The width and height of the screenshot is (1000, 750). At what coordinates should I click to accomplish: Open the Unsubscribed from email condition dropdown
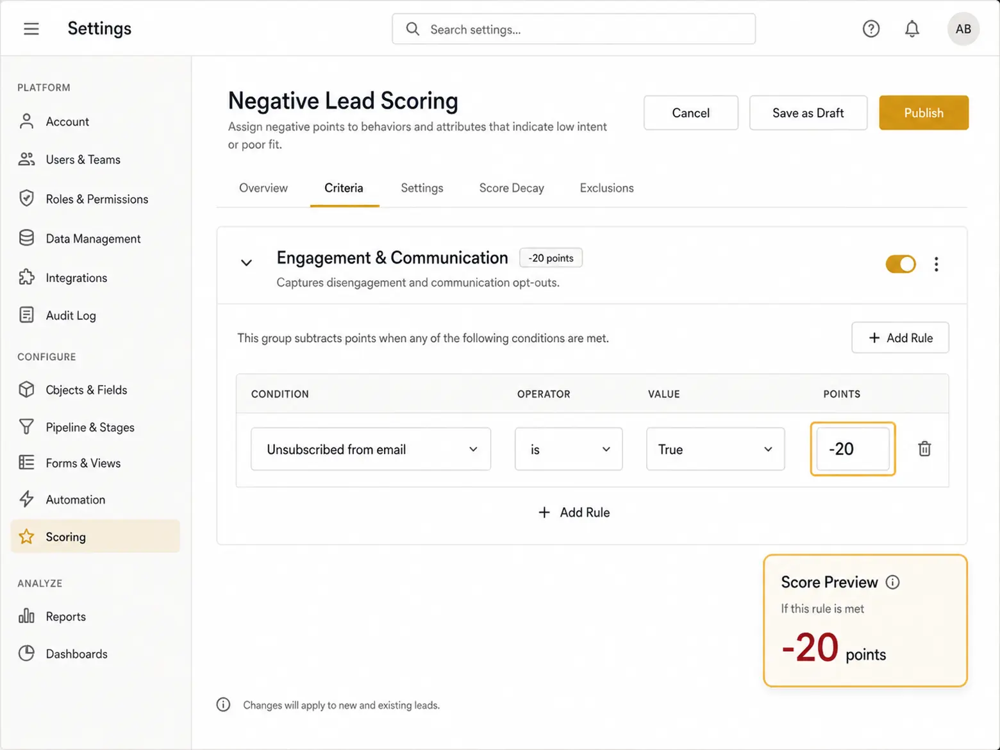[x=371, y=449]
